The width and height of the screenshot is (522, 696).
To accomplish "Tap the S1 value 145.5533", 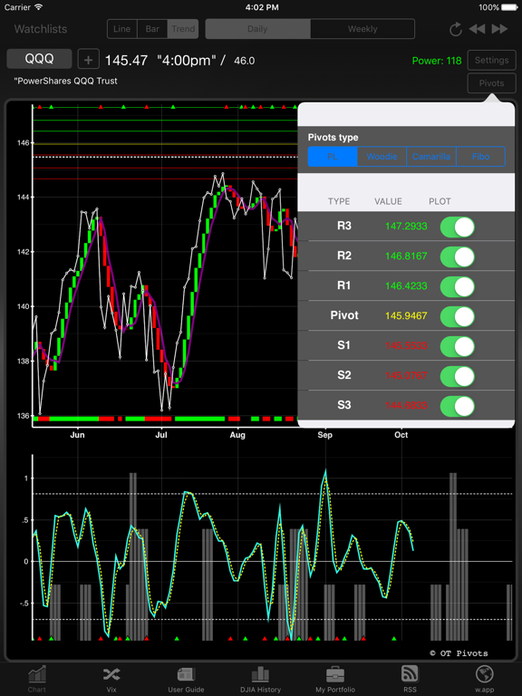I will point(406,345).
